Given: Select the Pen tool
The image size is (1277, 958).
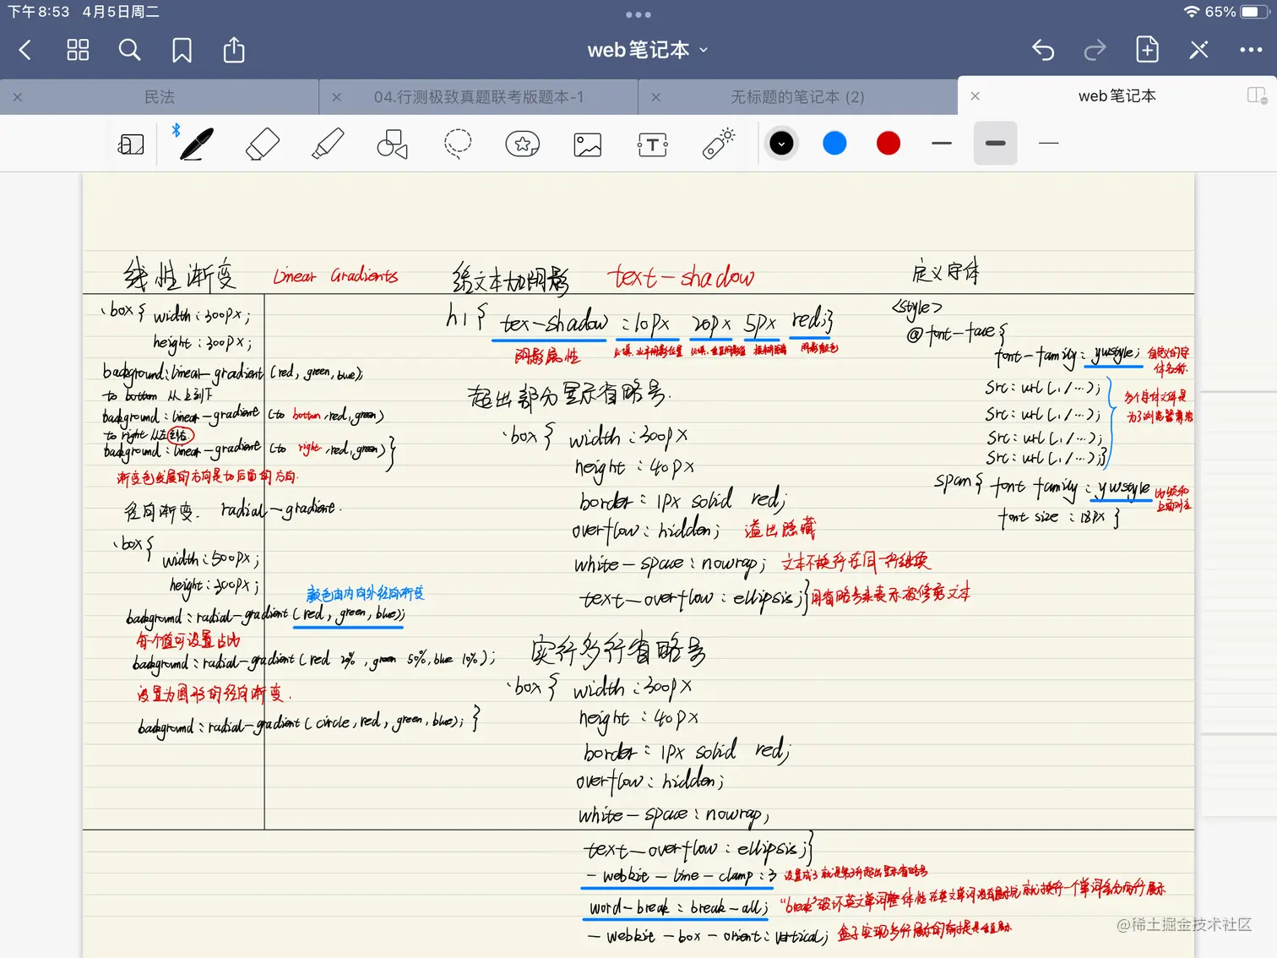Looking at the screenshot, I should pos(196,144).
